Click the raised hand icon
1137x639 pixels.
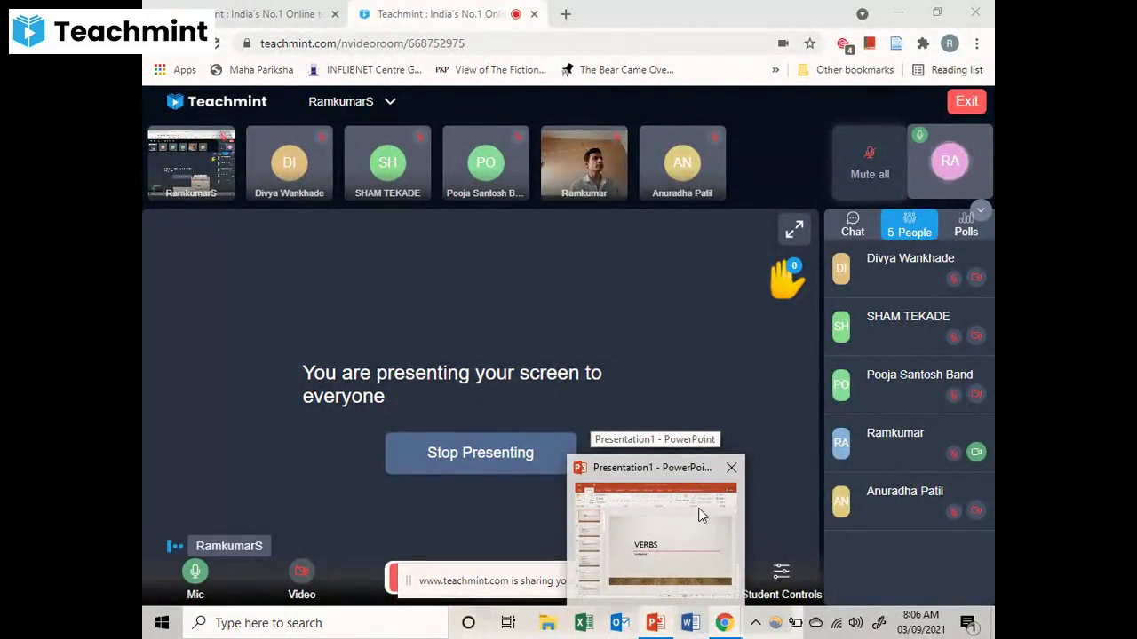pos(787,280)
